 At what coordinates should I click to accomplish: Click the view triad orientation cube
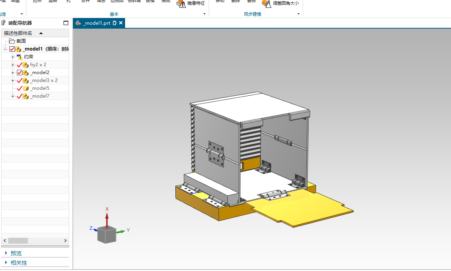tap(106, 235)
